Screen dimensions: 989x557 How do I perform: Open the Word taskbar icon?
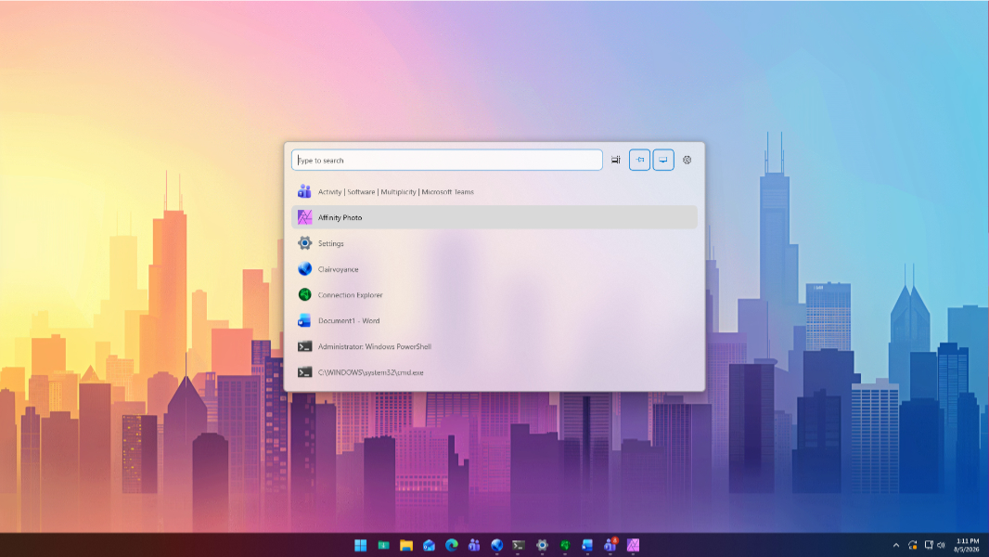click(x=587, y=545)
